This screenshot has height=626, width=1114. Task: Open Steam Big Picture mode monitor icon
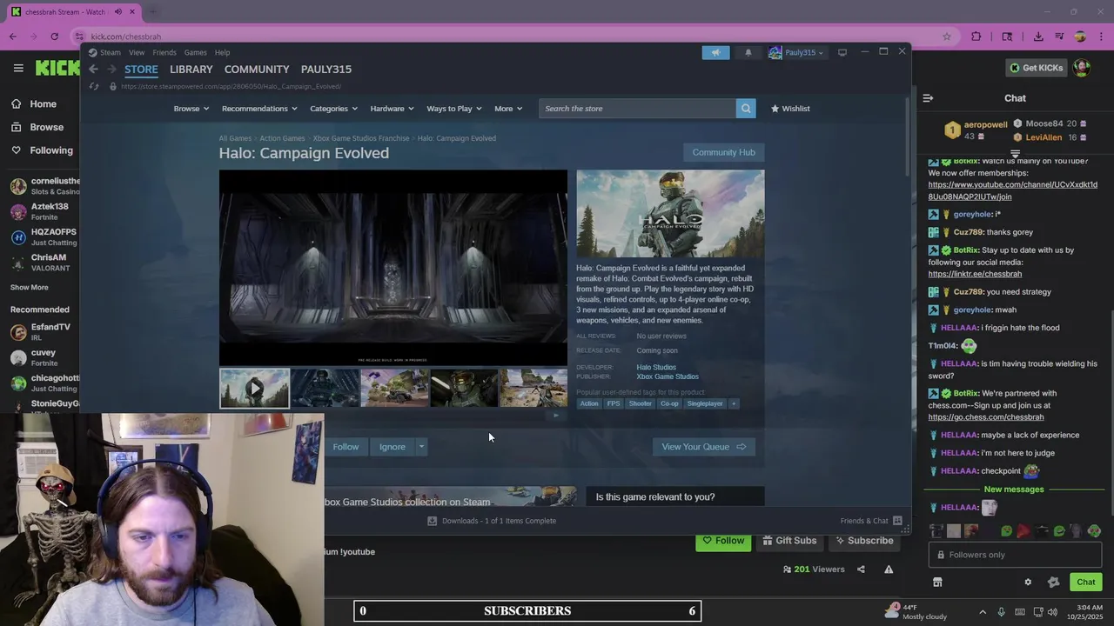[x=842, y=52]
